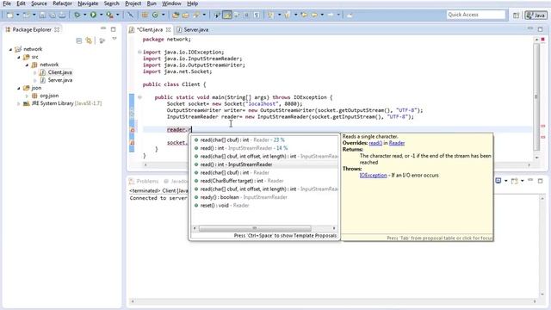Click the New file toolbar icon

(9, 15)
